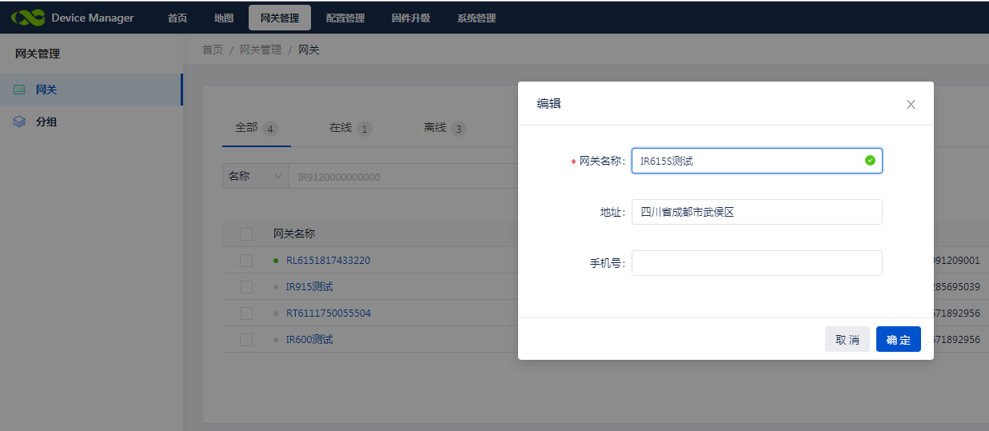Screen dimensions: 989x431
Task: Click the 分组 sidebar layers icon
Action: click(19, 122)
